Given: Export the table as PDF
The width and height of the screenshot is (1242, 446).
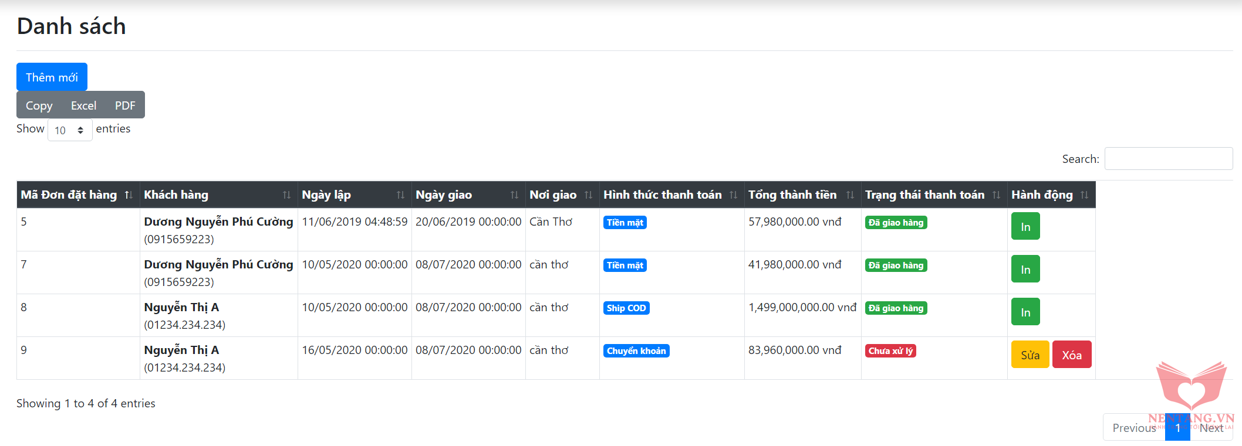Looking at the screenshot, I should [x=125, y=105].
